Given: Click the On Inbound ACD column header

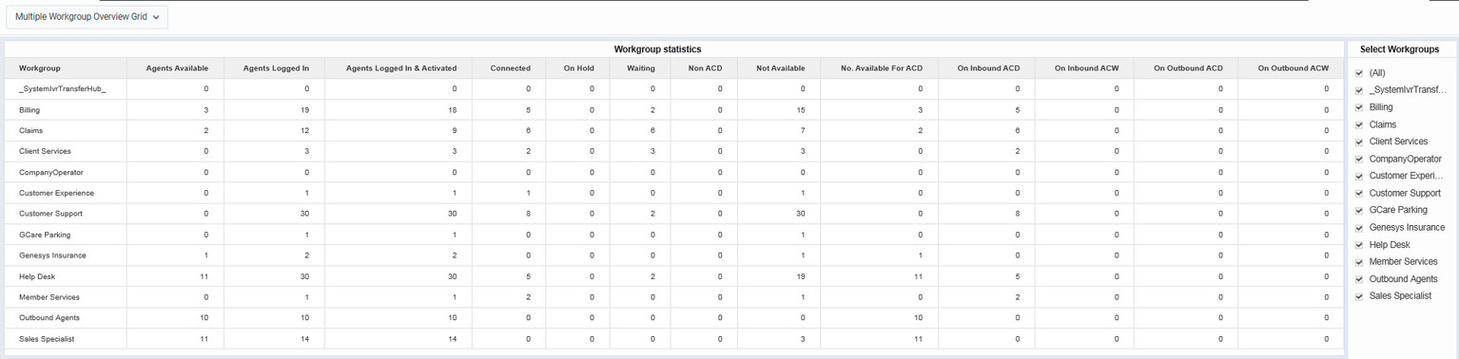Looking at the screenshot, I should [x=987, y=68].
